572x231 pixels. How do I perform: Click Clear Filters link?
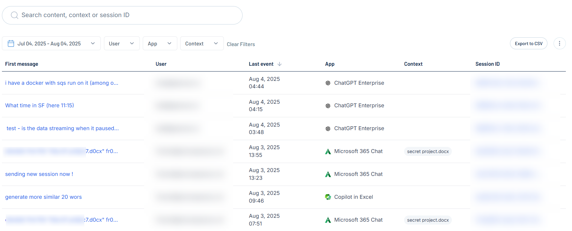point(241,44)
